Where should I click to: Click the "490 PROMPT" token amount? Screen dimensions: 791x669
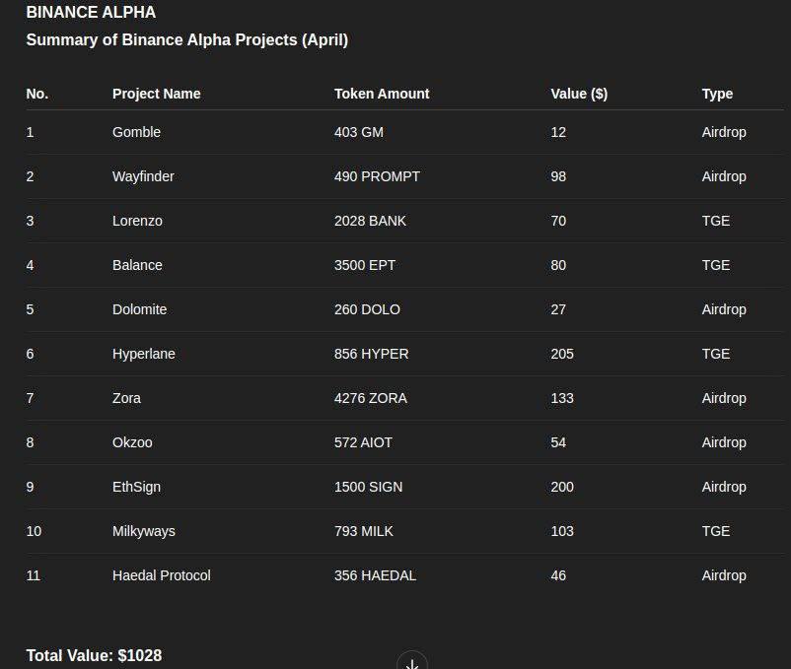(x=377, y=176)
